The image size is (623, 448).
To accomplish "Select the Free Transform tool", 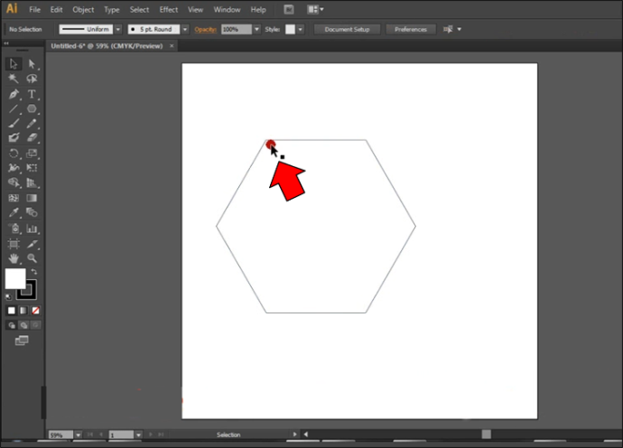I will (32, 168).
